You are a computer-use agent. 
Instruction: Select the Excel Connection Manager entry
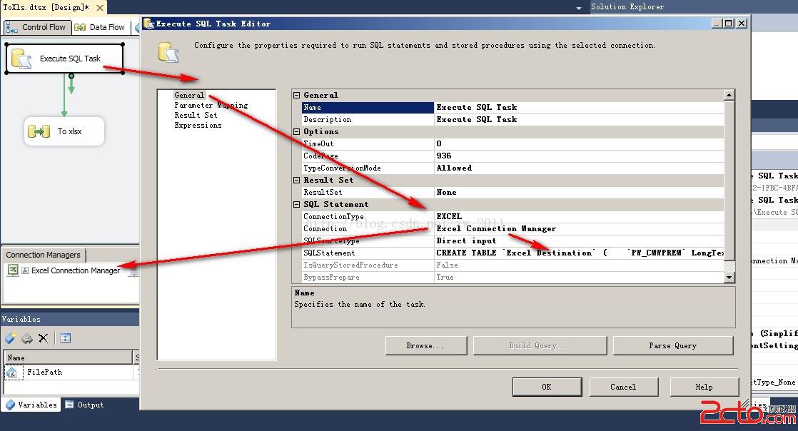pyautogui.click(x=76, y=270)
